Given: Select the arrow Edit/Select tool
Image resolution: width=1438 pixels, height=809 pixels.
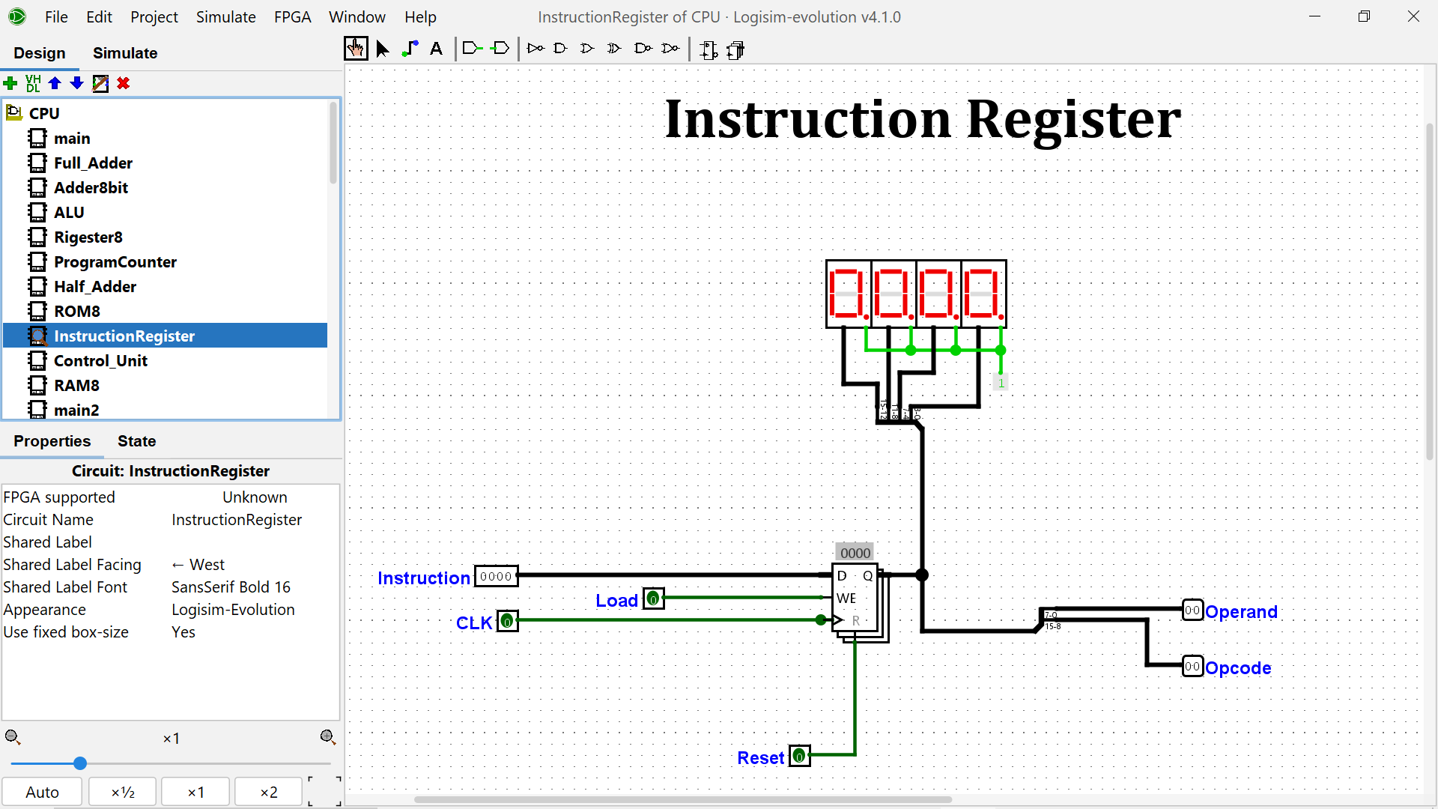Looking at the screenshot, I should [383, 49].
